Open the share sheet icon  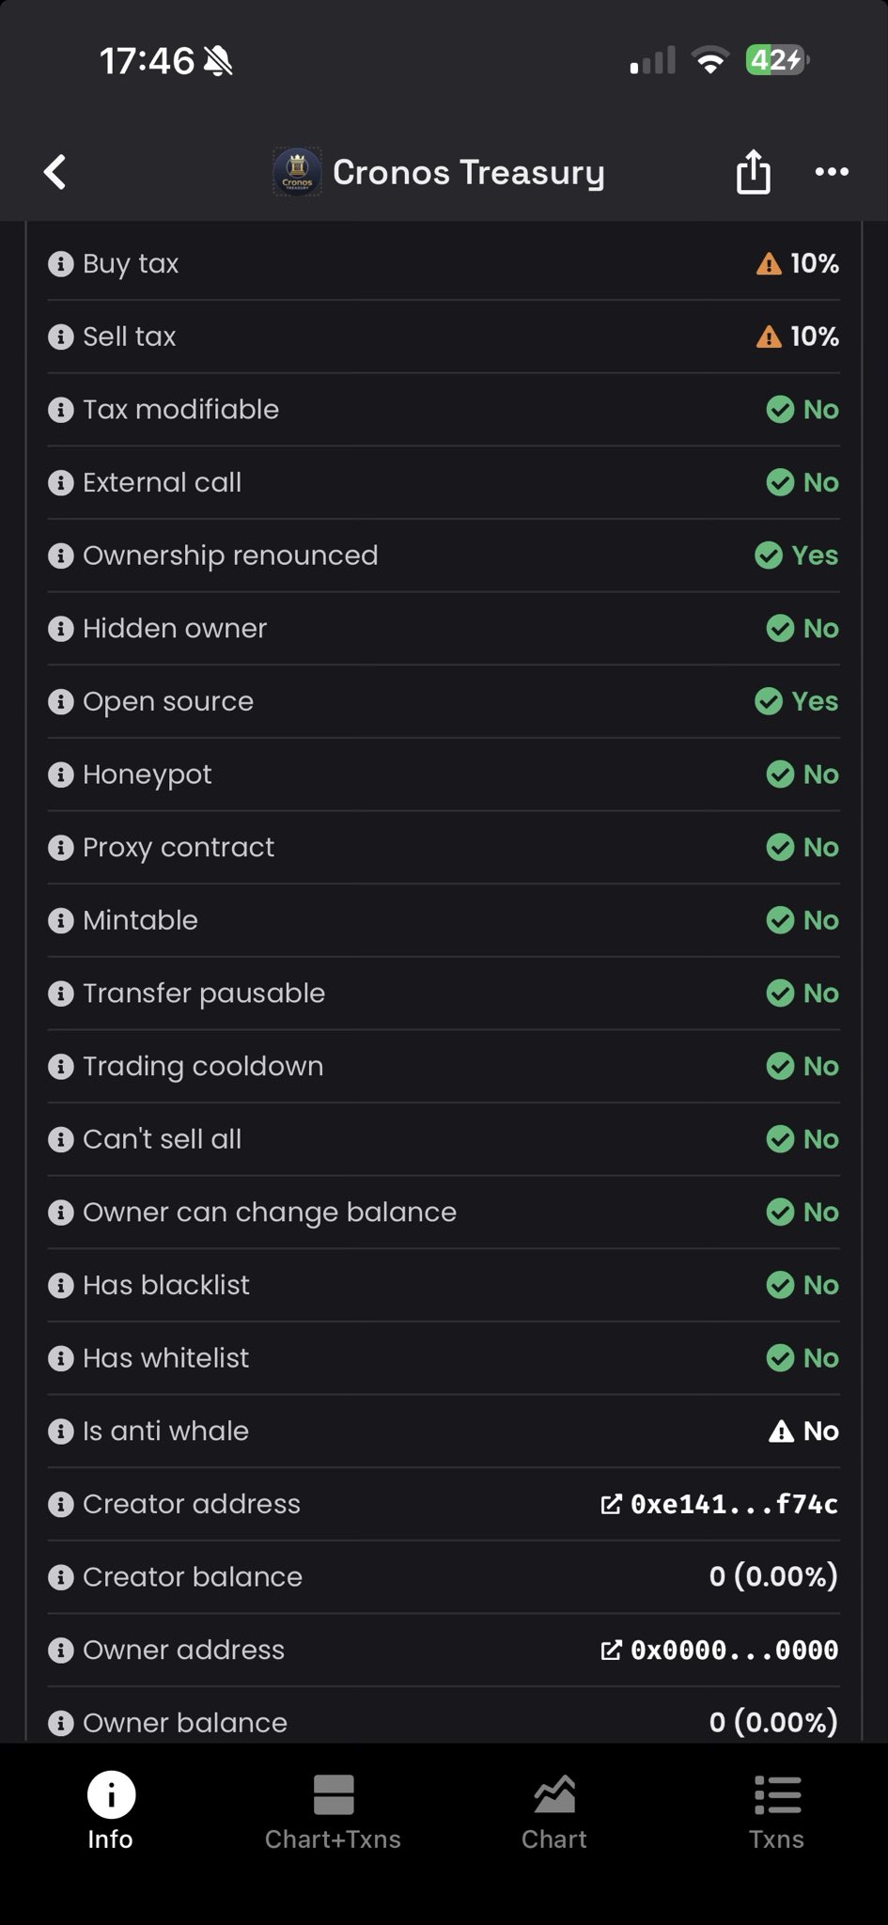(x=753, y=173)
